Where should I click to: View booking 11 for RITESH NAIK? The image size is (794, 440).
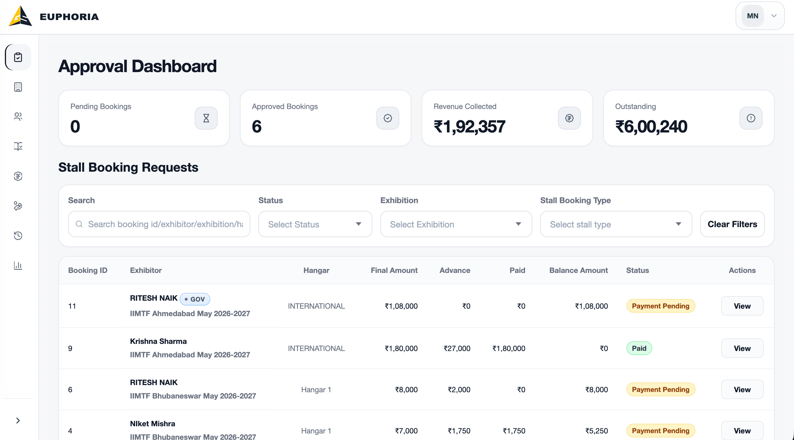742,306
